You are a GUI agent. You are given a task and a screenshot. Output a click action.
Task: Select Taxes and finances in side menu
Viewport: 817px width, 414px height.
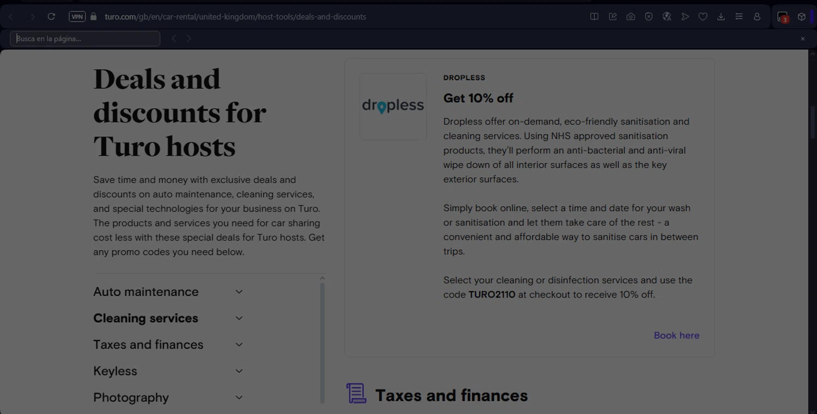[x=148, y=344]
